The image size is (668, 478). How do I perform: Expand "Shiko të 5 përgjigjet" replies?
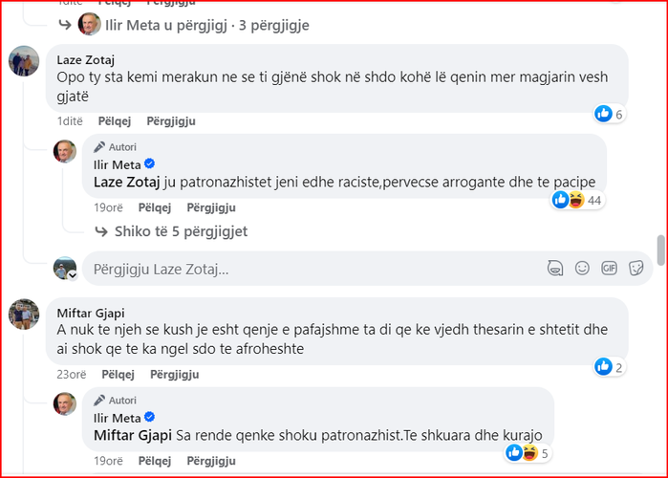181,230
